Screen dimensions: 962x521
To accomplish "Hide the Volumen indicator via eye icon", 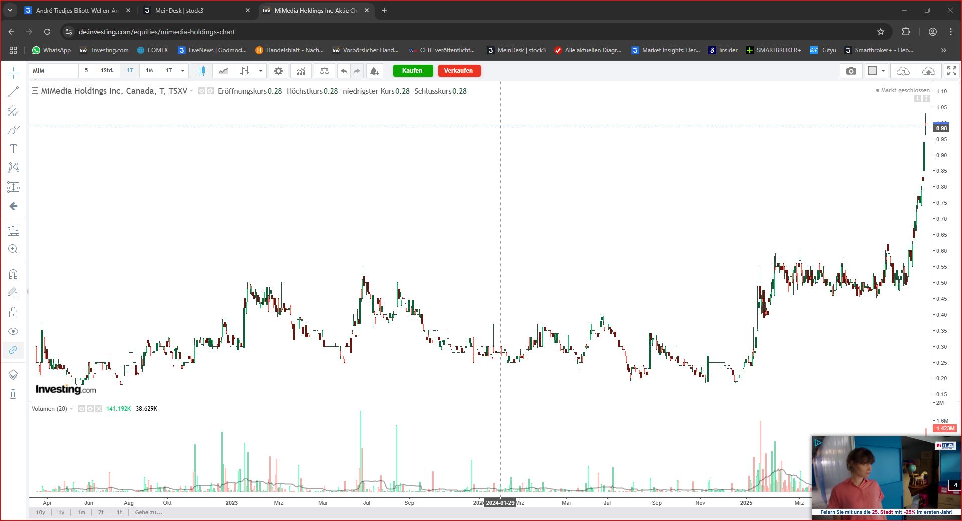I will click(x=82, y=409).
